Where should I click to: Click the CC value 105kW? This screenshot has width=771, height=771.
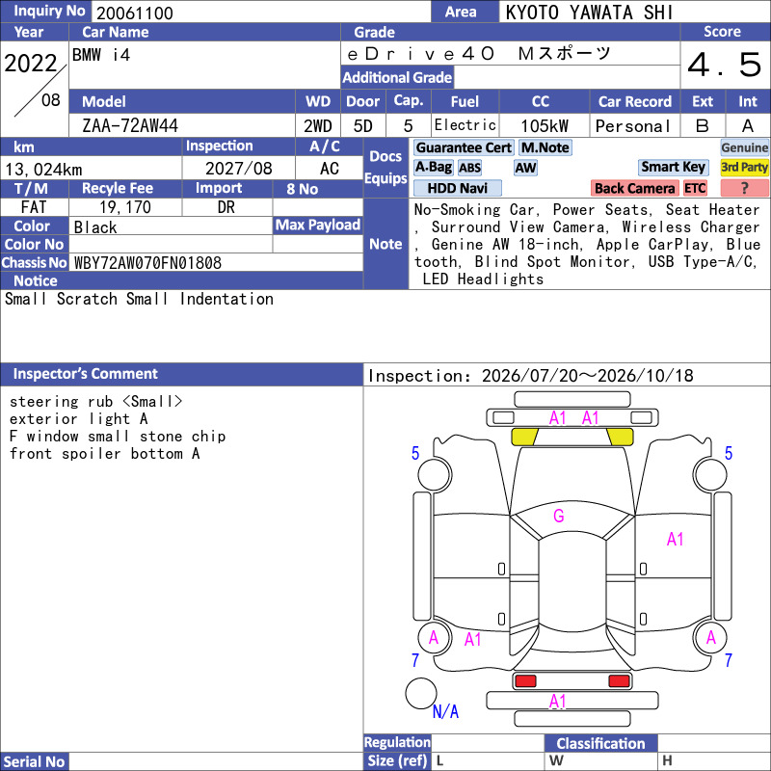tap(545, 126)
